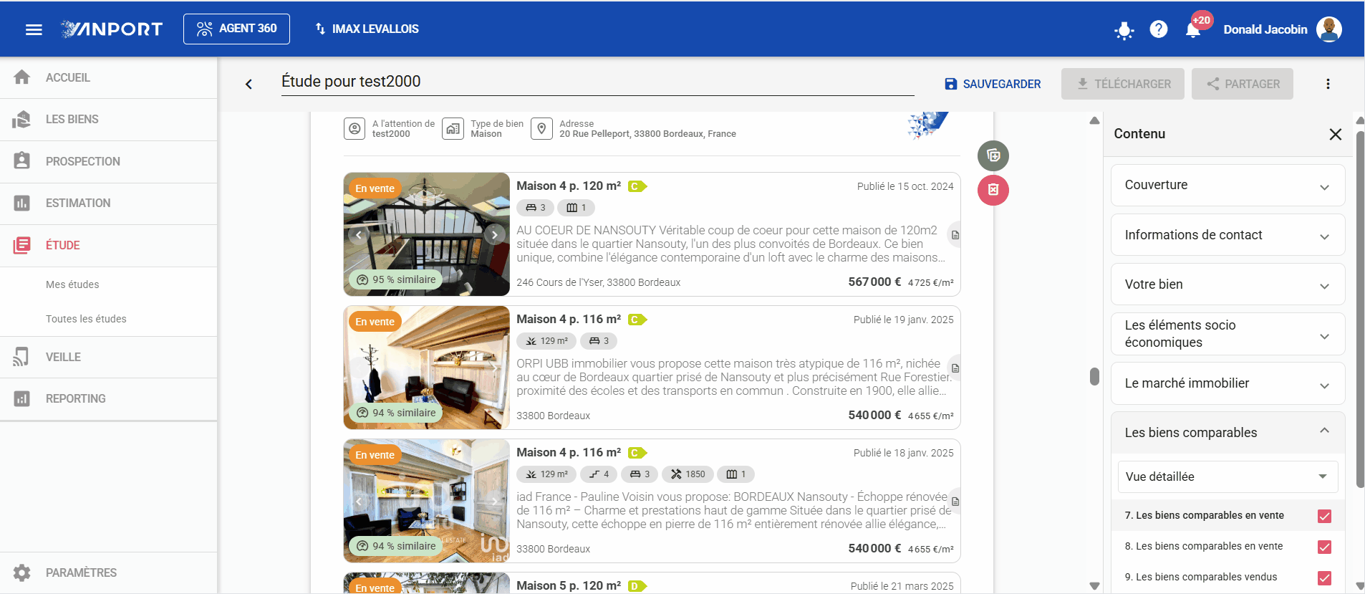This screenshot has height=594, width=1365.
Task: Collapse Les biens comparables section
Action: click(1227, 433)
